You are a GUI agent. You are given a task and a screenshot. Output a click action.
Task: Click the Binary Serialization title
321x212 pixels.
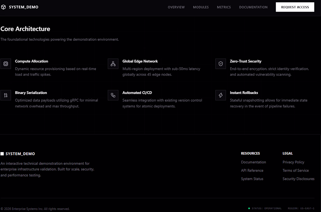(31, 93)
